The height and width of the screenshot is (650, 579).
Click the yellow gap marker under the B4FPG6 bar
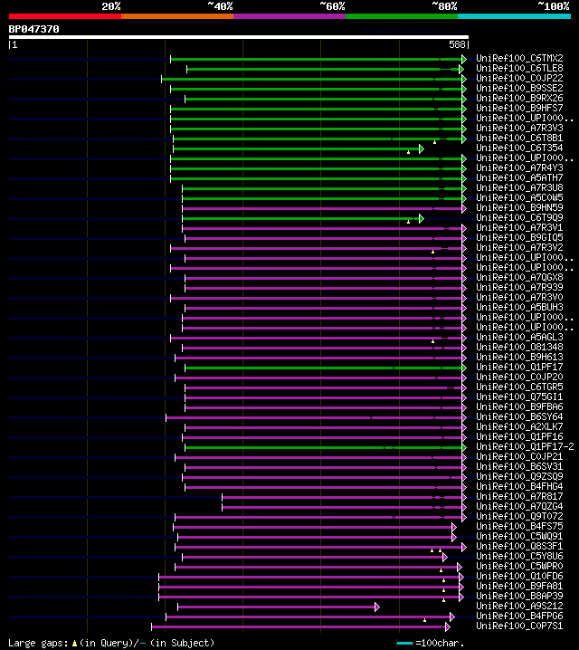tap(424, 620)
